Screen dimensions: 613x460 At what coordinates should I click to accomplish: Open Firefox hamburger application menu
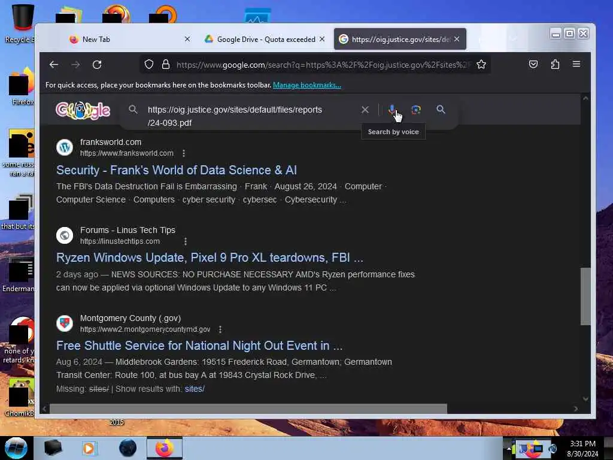coord(576,64)
